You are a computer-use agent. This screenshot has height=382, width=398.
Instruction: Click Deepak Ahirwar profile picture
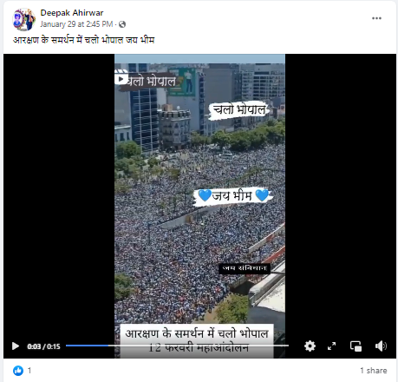24,19
